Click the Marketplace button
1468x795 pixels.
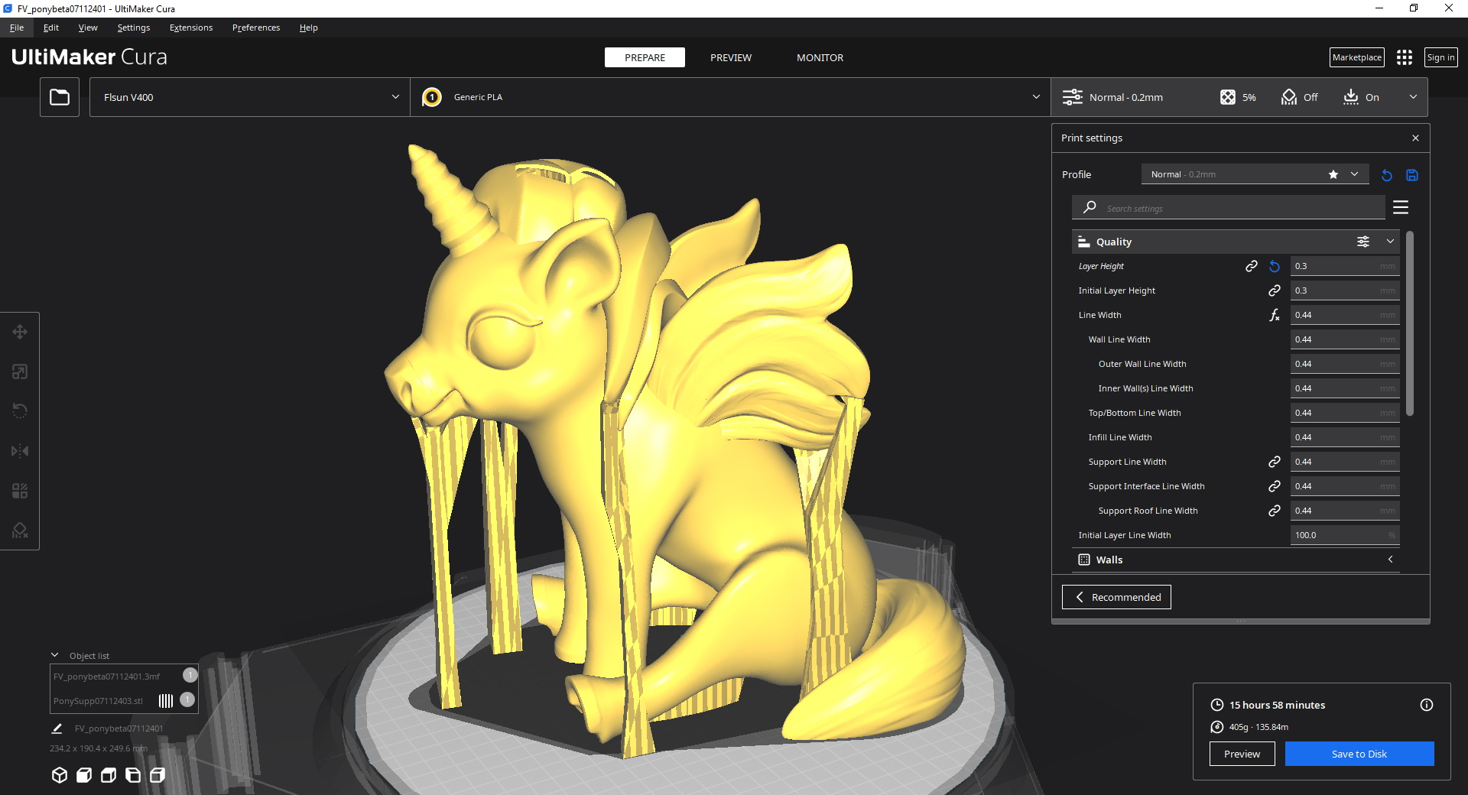(x=1357, y=57)
